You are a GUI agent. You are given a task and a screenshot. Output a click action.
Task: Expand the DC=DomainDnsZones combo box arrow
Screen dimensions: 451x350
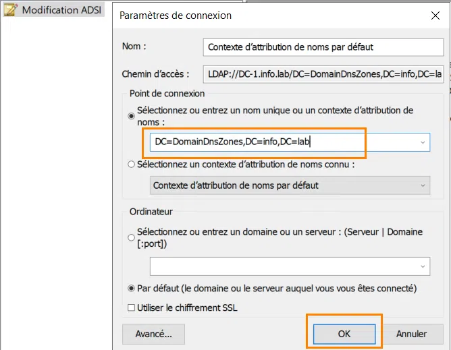423,142
